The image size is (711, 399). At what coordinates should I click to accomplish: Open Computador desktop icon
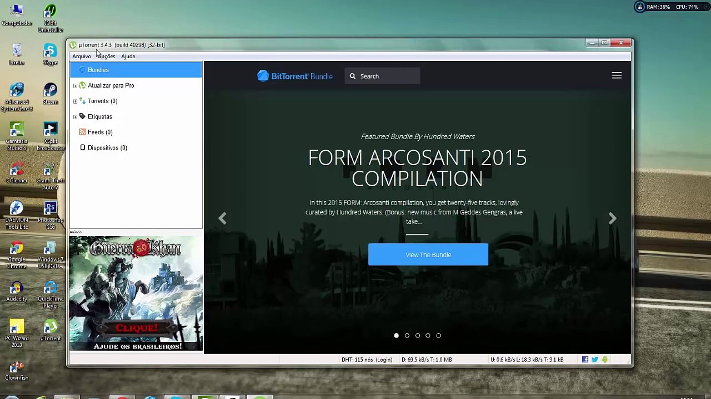[x=17, y=16]
